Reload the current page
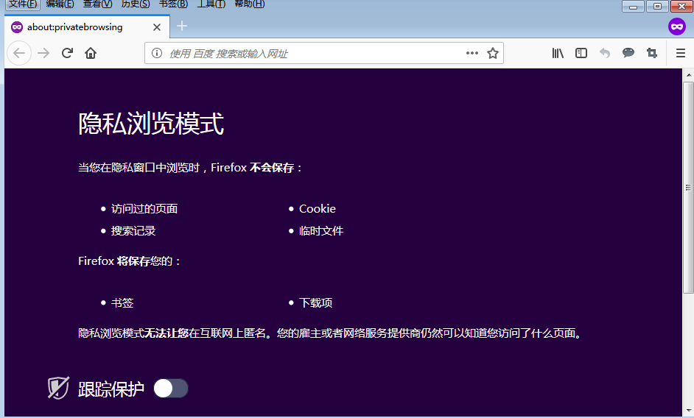 coord(67,53)
